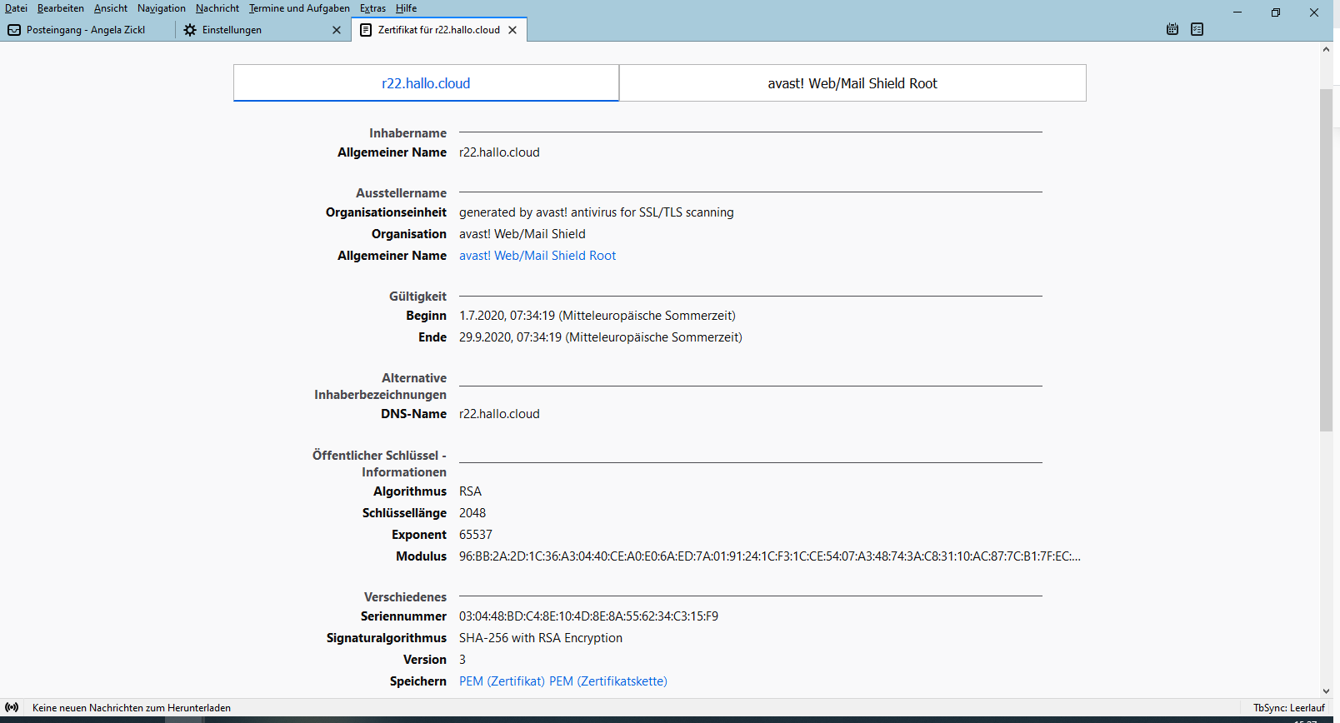Open the Termine und Aufgaben menu

tap(299, 8)
